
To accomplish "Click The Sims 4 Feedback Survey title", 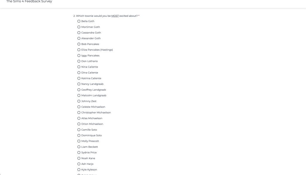I will tap(29, 1).
